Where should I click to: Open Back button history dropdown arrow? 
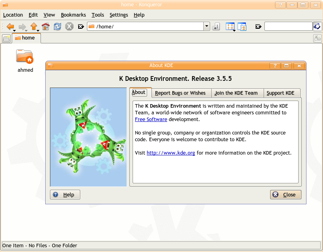pos(14,31)
